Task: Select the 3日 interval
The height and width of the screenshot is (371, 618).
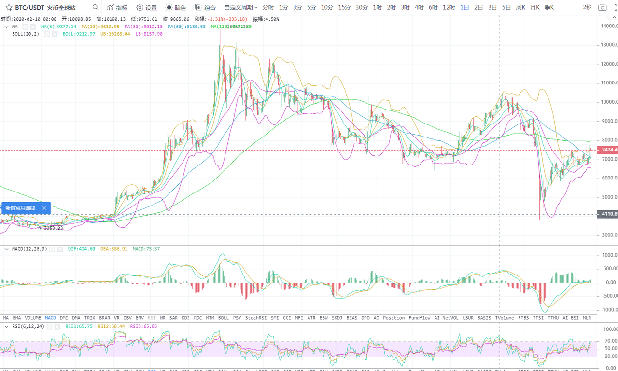Action: coord(492,8)
